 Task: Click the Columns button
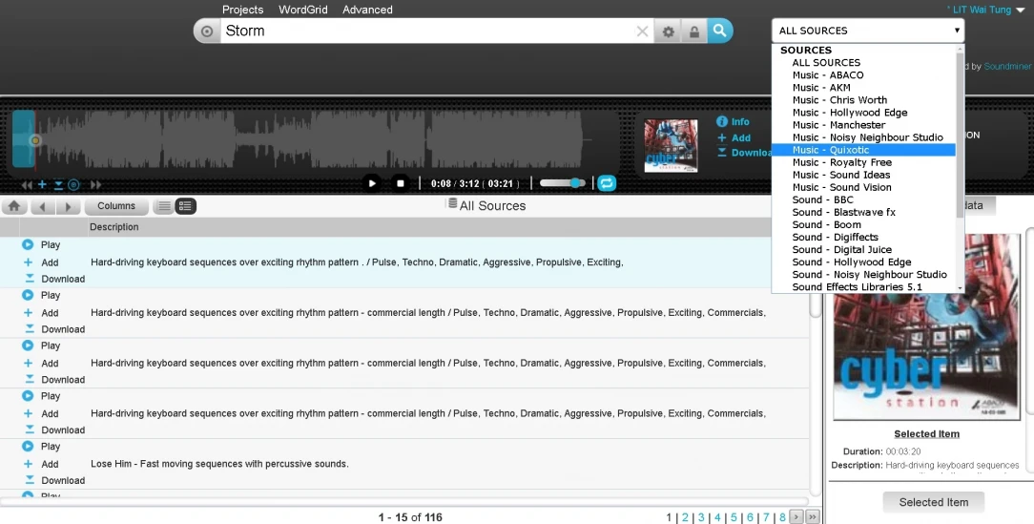tap(116, 206)
